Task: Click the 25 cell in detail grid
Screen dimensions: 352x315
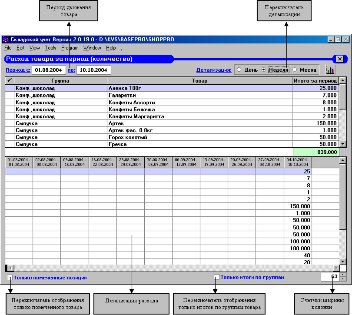Action: [298, 171]
